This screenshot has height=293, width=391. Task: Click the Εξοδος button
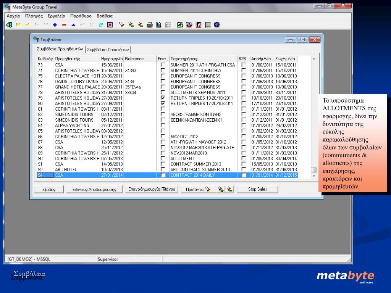pos(48,189)
